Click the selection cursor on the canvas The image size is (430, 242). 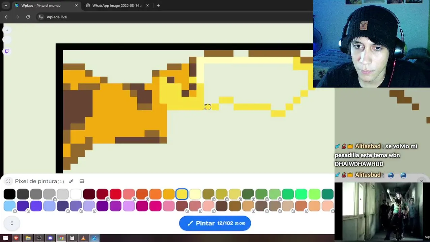point(207,107)
